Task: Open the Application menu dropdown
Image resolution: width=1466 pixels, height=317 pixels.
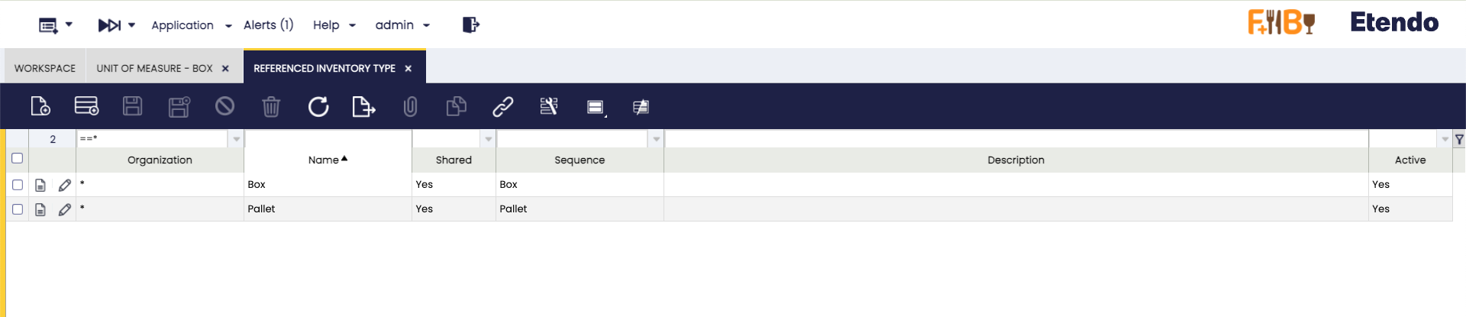Action: [x=191, y=25]
